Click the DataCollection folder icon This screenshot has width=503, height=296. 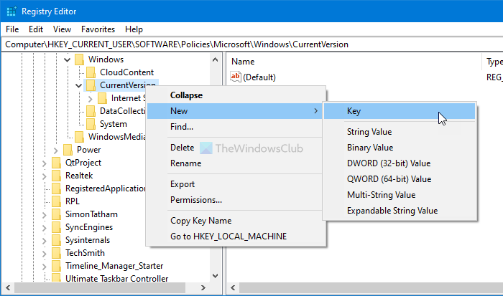tap(91, 111)
